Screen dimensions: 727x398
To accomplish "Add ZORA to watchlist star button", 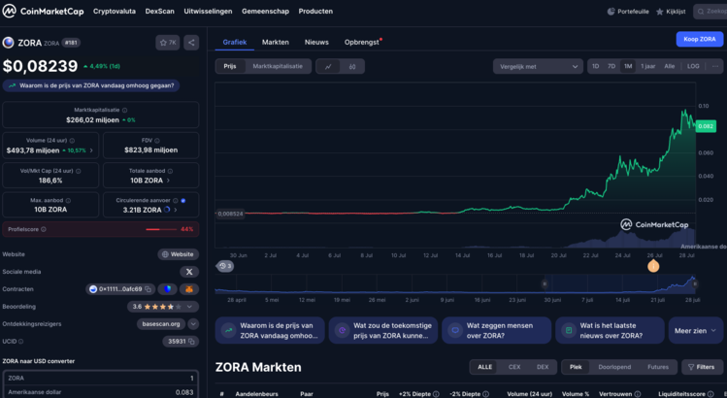I will [x=167, y=43].
